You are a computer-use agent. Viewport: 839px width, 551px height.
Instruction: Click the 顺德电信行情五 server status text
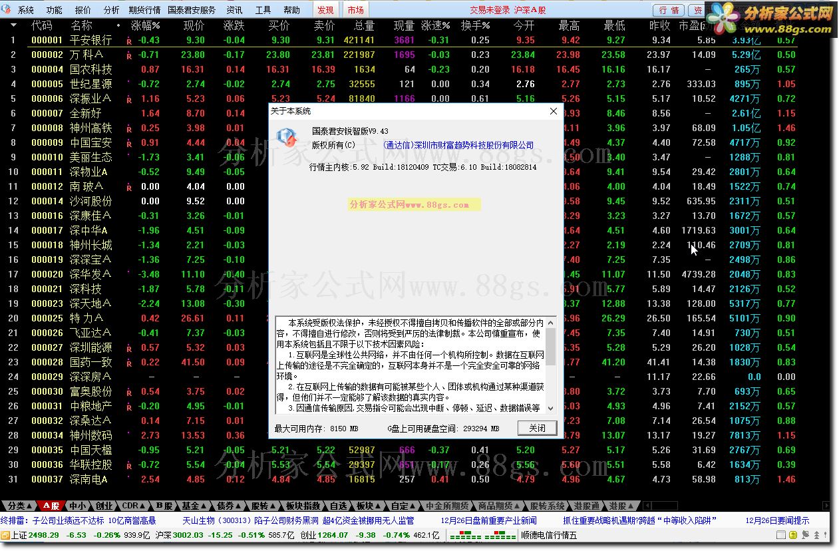(x=549, y=535)
